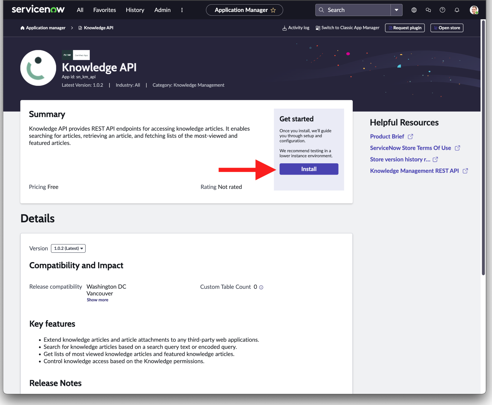This screenshot has height=405, width=492.
Task: Open the Product Brief link
Action: (391, 136)
